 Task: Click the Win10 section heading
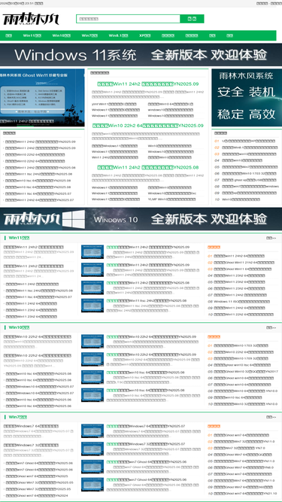click(20, 327)
